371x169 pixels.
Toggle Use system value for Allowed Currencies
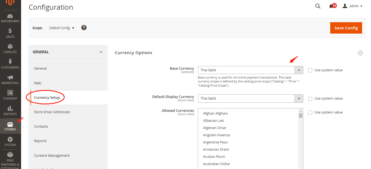click(x=310, y=112)
